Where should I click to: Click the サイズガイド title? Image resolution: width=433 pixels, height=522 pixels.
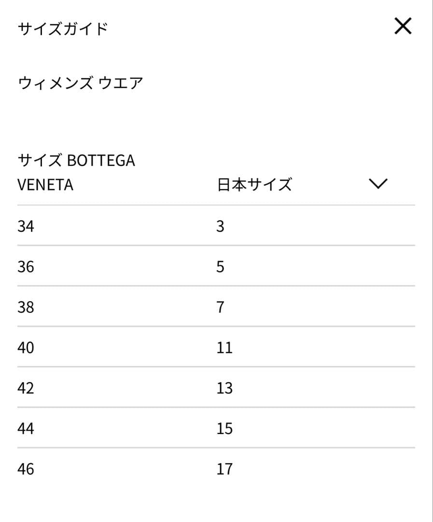63,28
